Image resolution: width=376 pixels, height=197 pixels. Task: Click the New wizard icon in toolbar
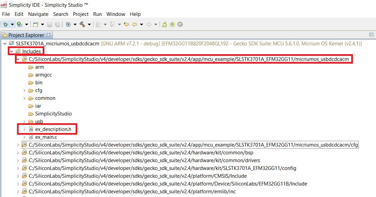click(x=35, y=24)
